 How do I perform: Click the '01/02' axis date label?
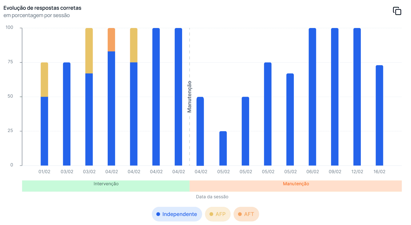click(x=44, y=172)
